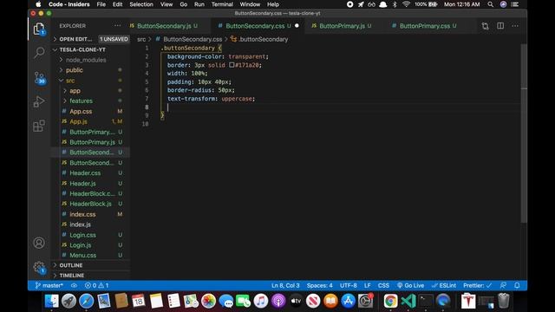Open Chrome from the Dock
Screen dimensions: 555x312
pyautogui.click(x=390, y=301)
